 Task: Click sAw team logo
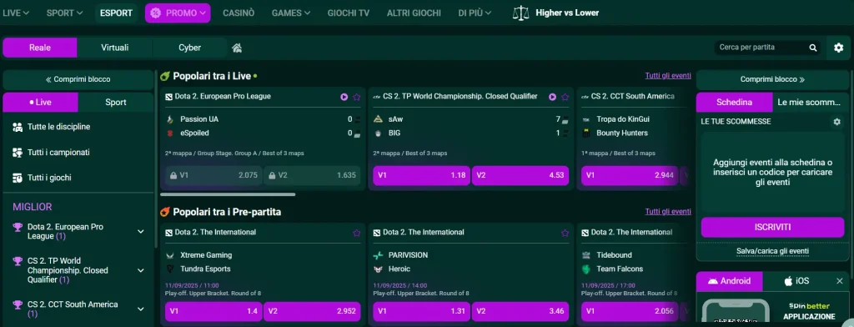[x=378, y=118]
